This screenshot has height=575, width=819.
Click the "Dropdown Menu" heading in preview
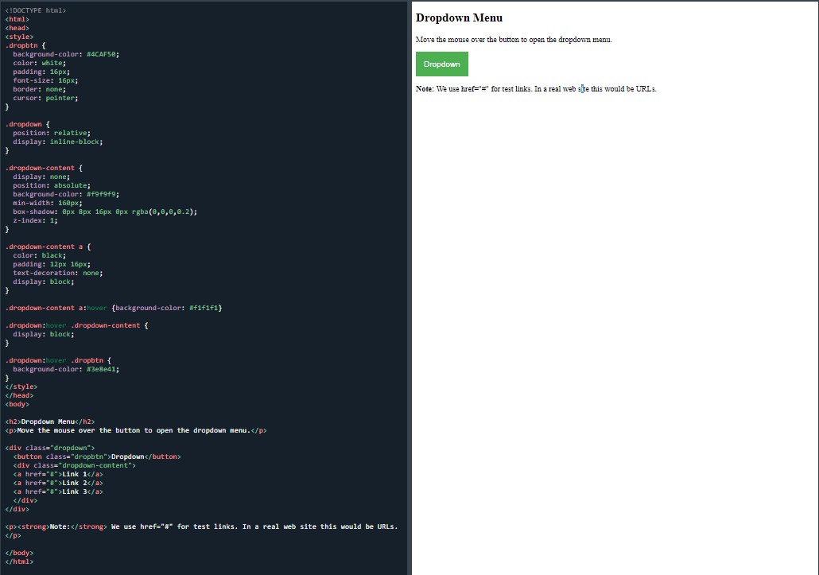pos(459,17)
